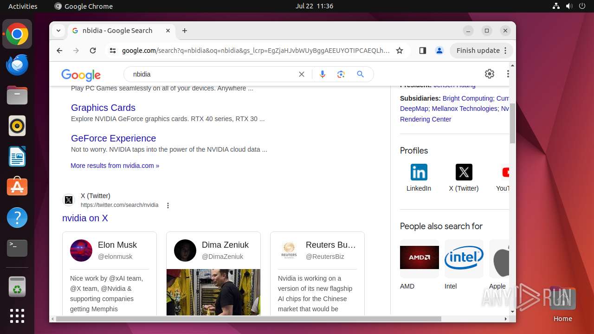The image size is (594, 334).
Task: Click the vertical page scrollbar thumb
Action: tap(512, 123)
